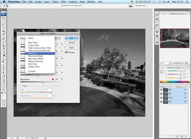Select the Type tool
The image size is (191, 139).
point(3,69)
